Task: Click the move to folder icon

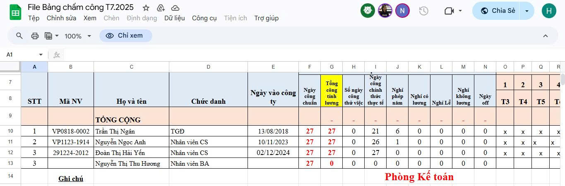Action: 161,8
